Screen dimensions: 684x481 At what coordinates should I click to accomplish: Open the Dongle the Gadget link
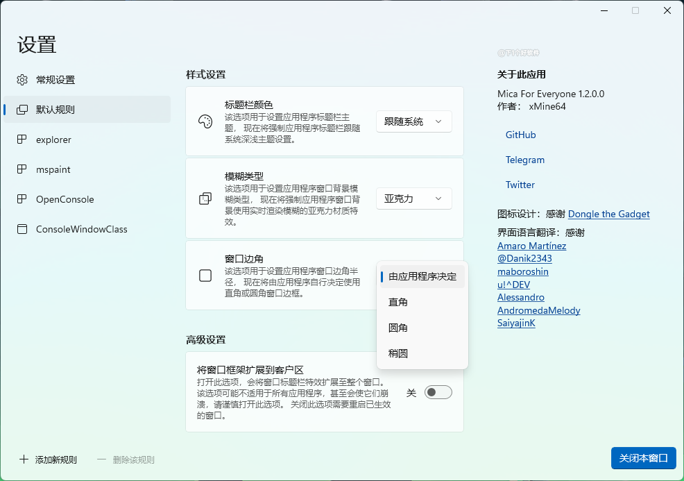(x=608, y=214)
